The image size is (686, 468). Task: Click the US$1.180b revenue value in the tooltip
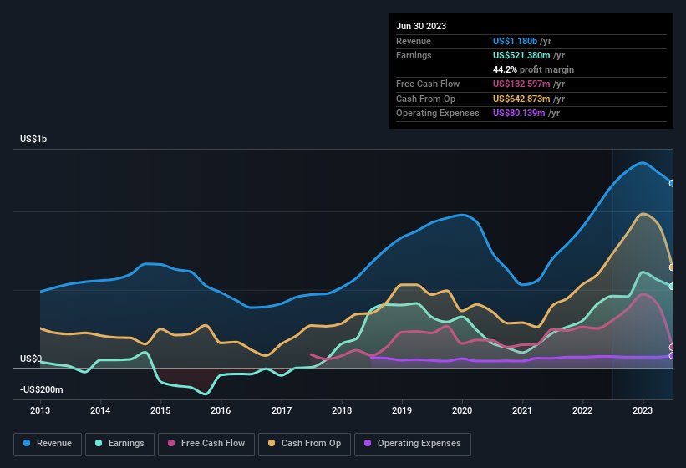(516, 40)
